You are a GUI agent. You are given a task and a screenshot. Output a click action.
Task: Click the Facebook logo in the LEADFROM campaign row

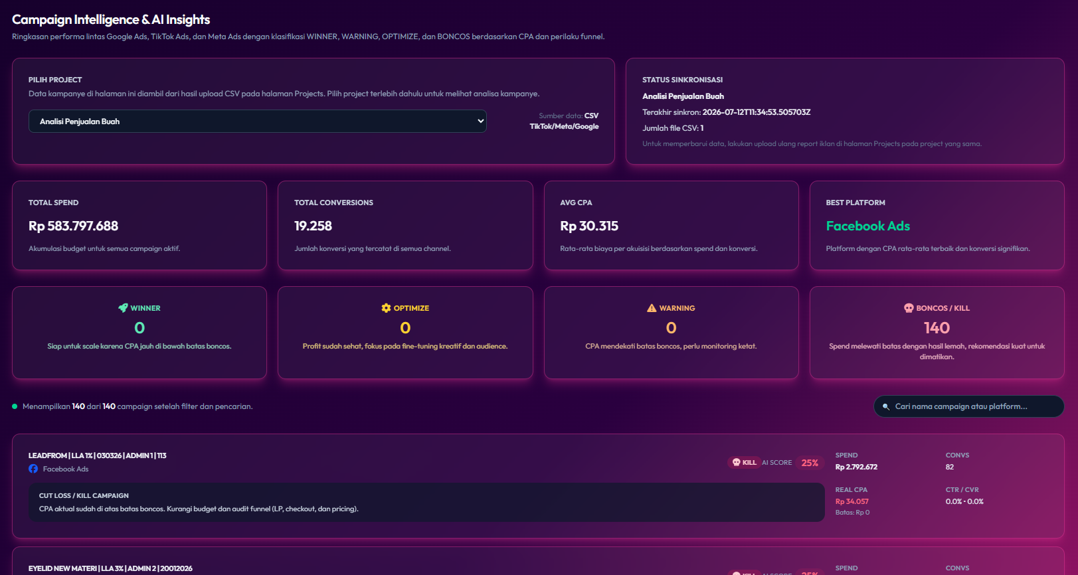33,469
